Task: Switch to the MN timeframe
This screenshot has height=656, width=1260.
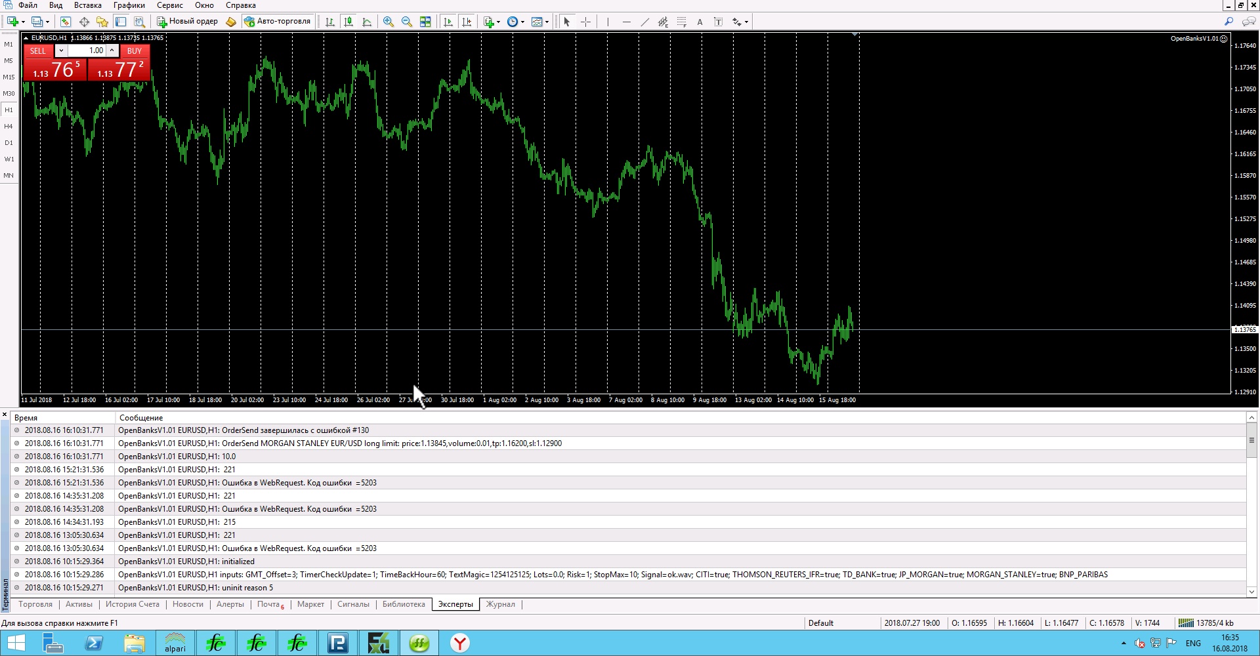Action: (x=9, y=176)
